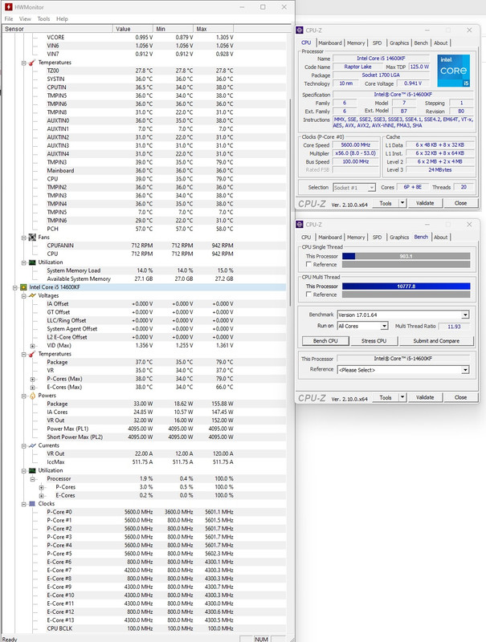
Task: Click the CPU Single Thread score bar 903.1
Action: (x=406, y=256)
